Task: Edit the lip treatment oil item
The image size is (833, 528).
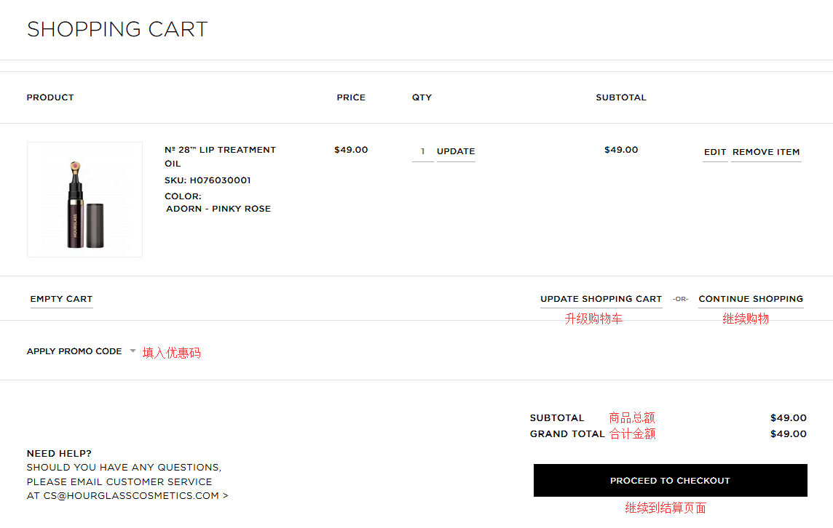Action: (x=715, y=152)
